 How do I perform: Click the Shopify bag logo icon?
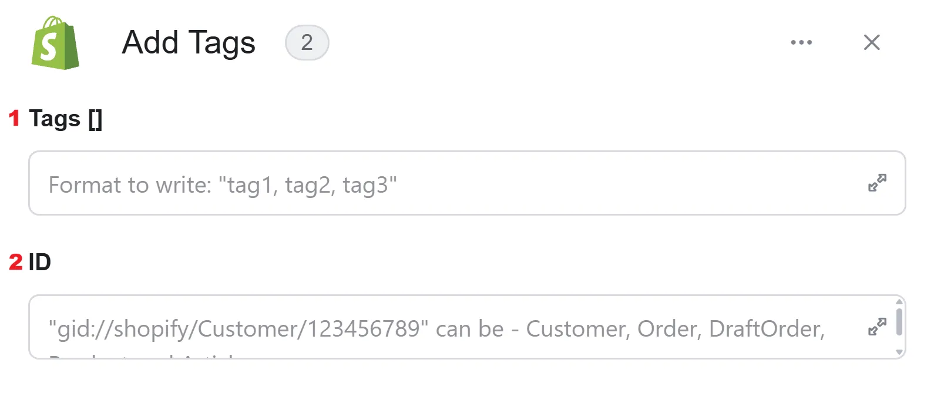click(x=55, y=43)
